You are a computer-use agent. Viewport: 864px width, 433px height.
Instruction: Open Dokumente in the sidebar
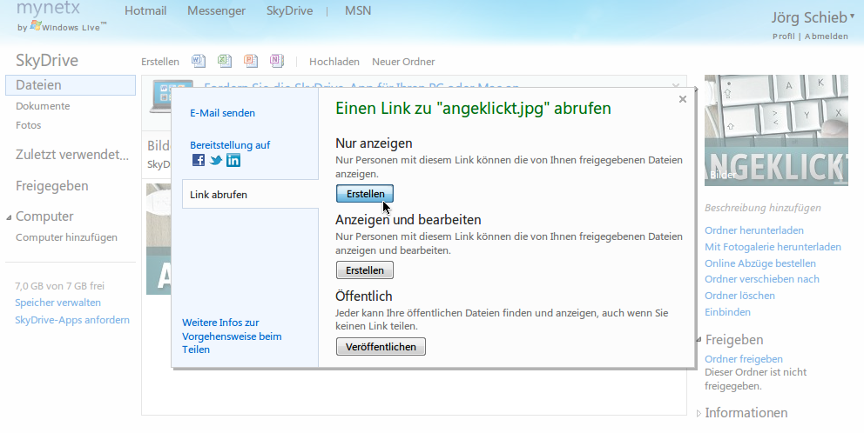(x=43, y=106)
